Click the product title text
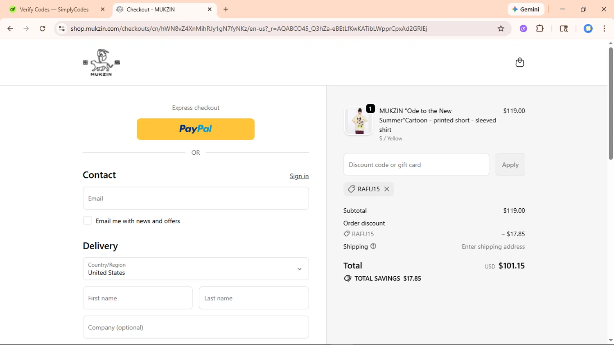Image resolution: width=614 pixels, height=345 pixels. (x=438, y=120)
